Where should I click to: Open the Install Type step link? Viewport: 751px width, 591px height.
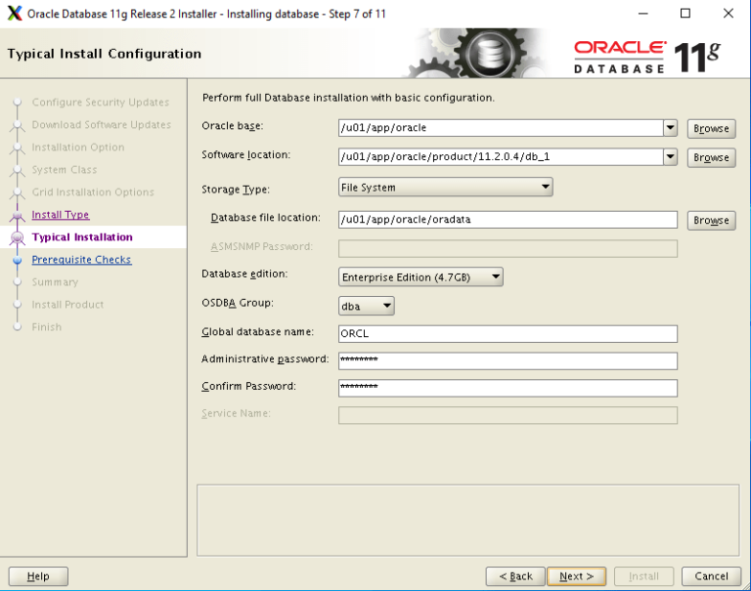tap(61, 215)
